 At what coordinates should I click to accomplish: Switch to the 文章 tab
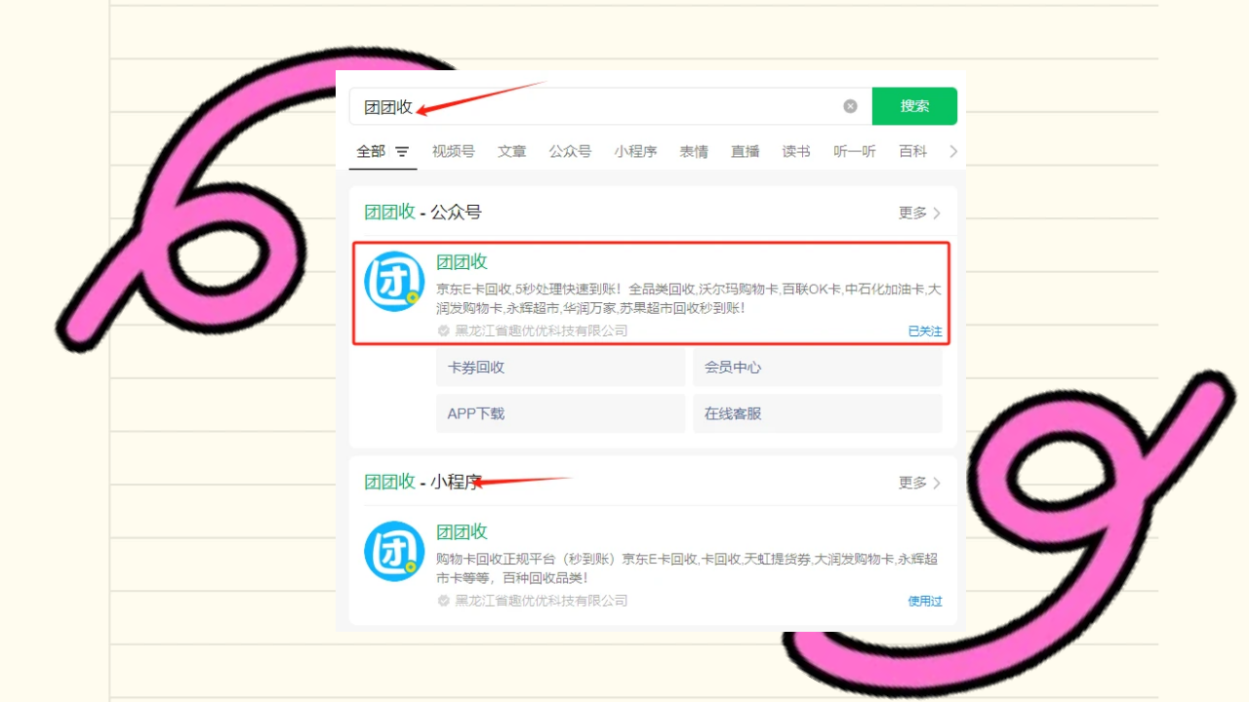[512, 151]
